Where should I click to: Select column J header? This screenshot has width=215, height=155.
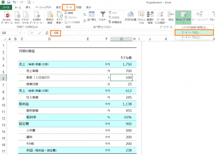click(x=150, y=39)
